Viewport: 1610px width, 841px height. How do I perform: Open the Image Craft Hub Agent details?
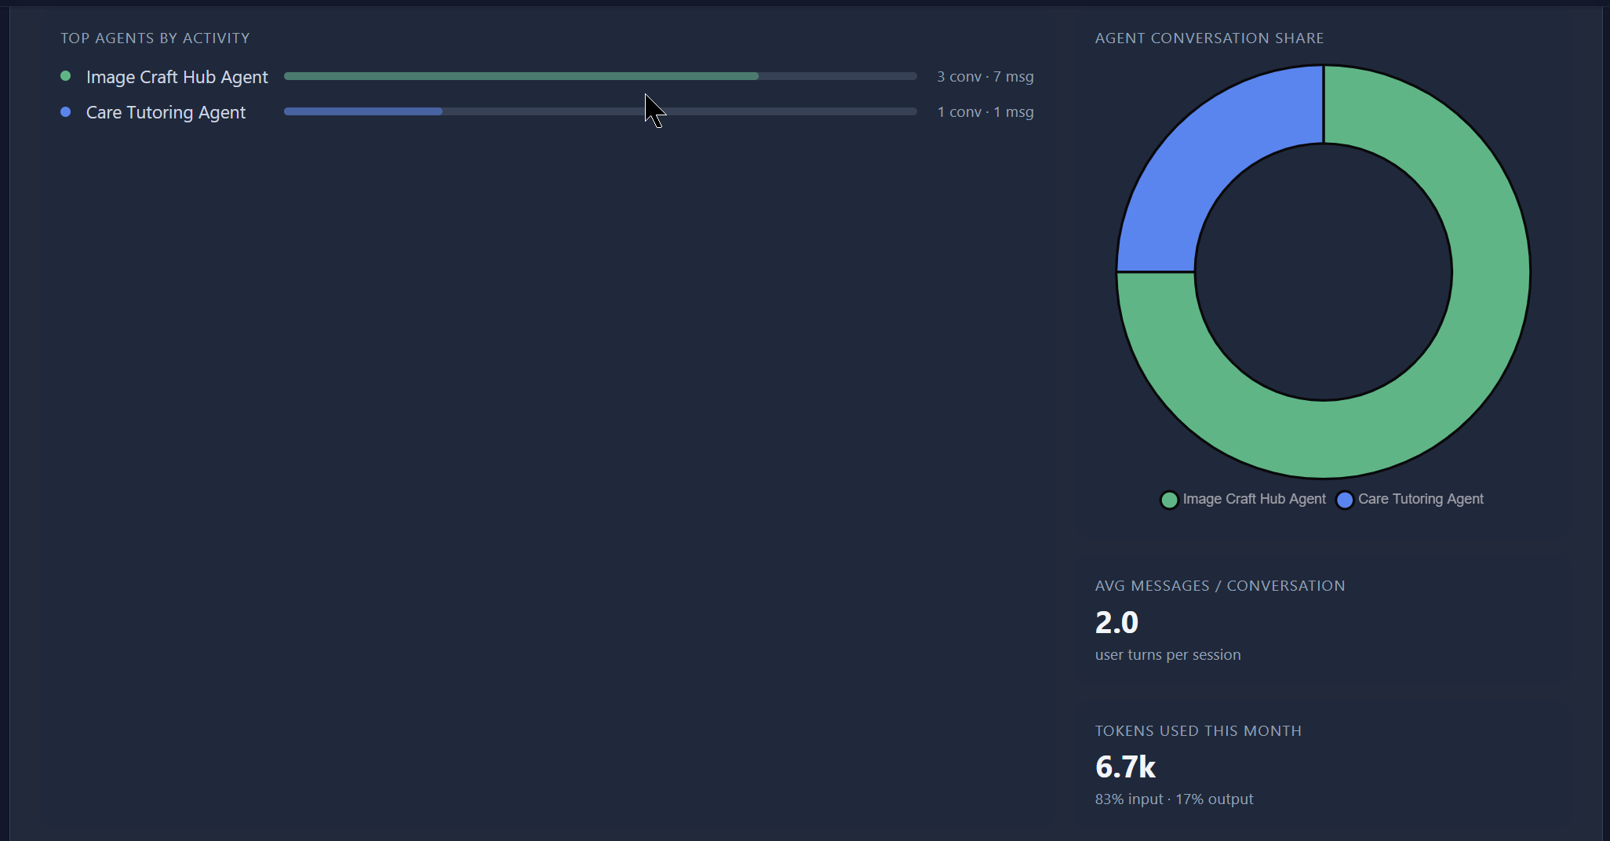(176, 77)
